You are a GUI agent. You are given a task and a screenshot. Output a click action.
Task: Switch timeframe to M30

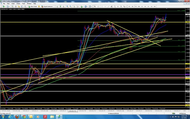click(x=139, y=6)
